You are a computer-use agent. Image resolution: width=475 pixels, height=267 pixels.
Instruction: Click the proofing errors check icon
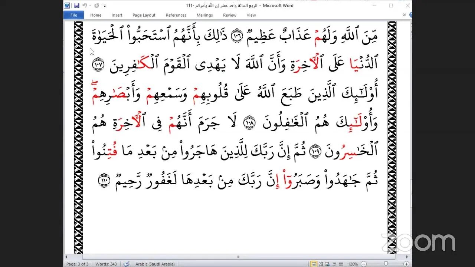tap(127, 264)
